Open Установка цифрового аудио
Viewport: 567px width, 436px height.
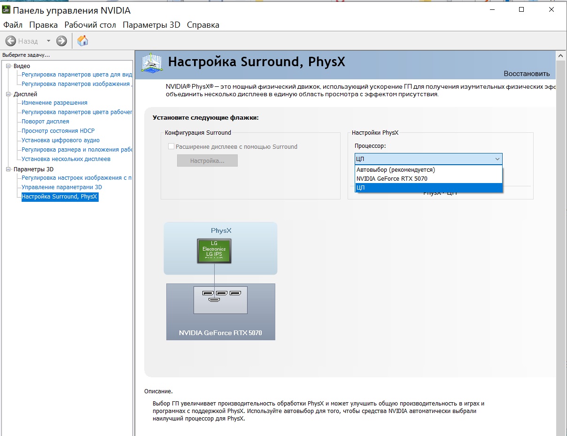(x=61, y=140)
